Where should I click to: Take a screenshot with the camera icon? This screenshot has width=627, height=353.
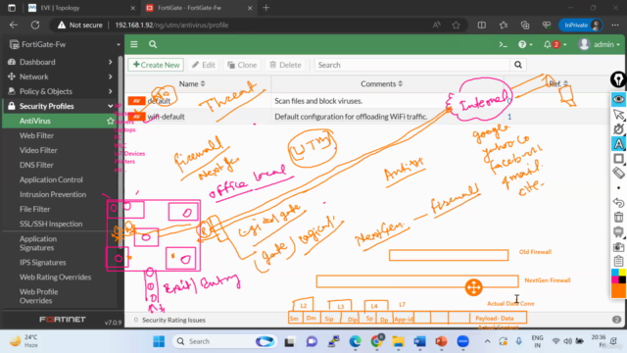[618, 247]
